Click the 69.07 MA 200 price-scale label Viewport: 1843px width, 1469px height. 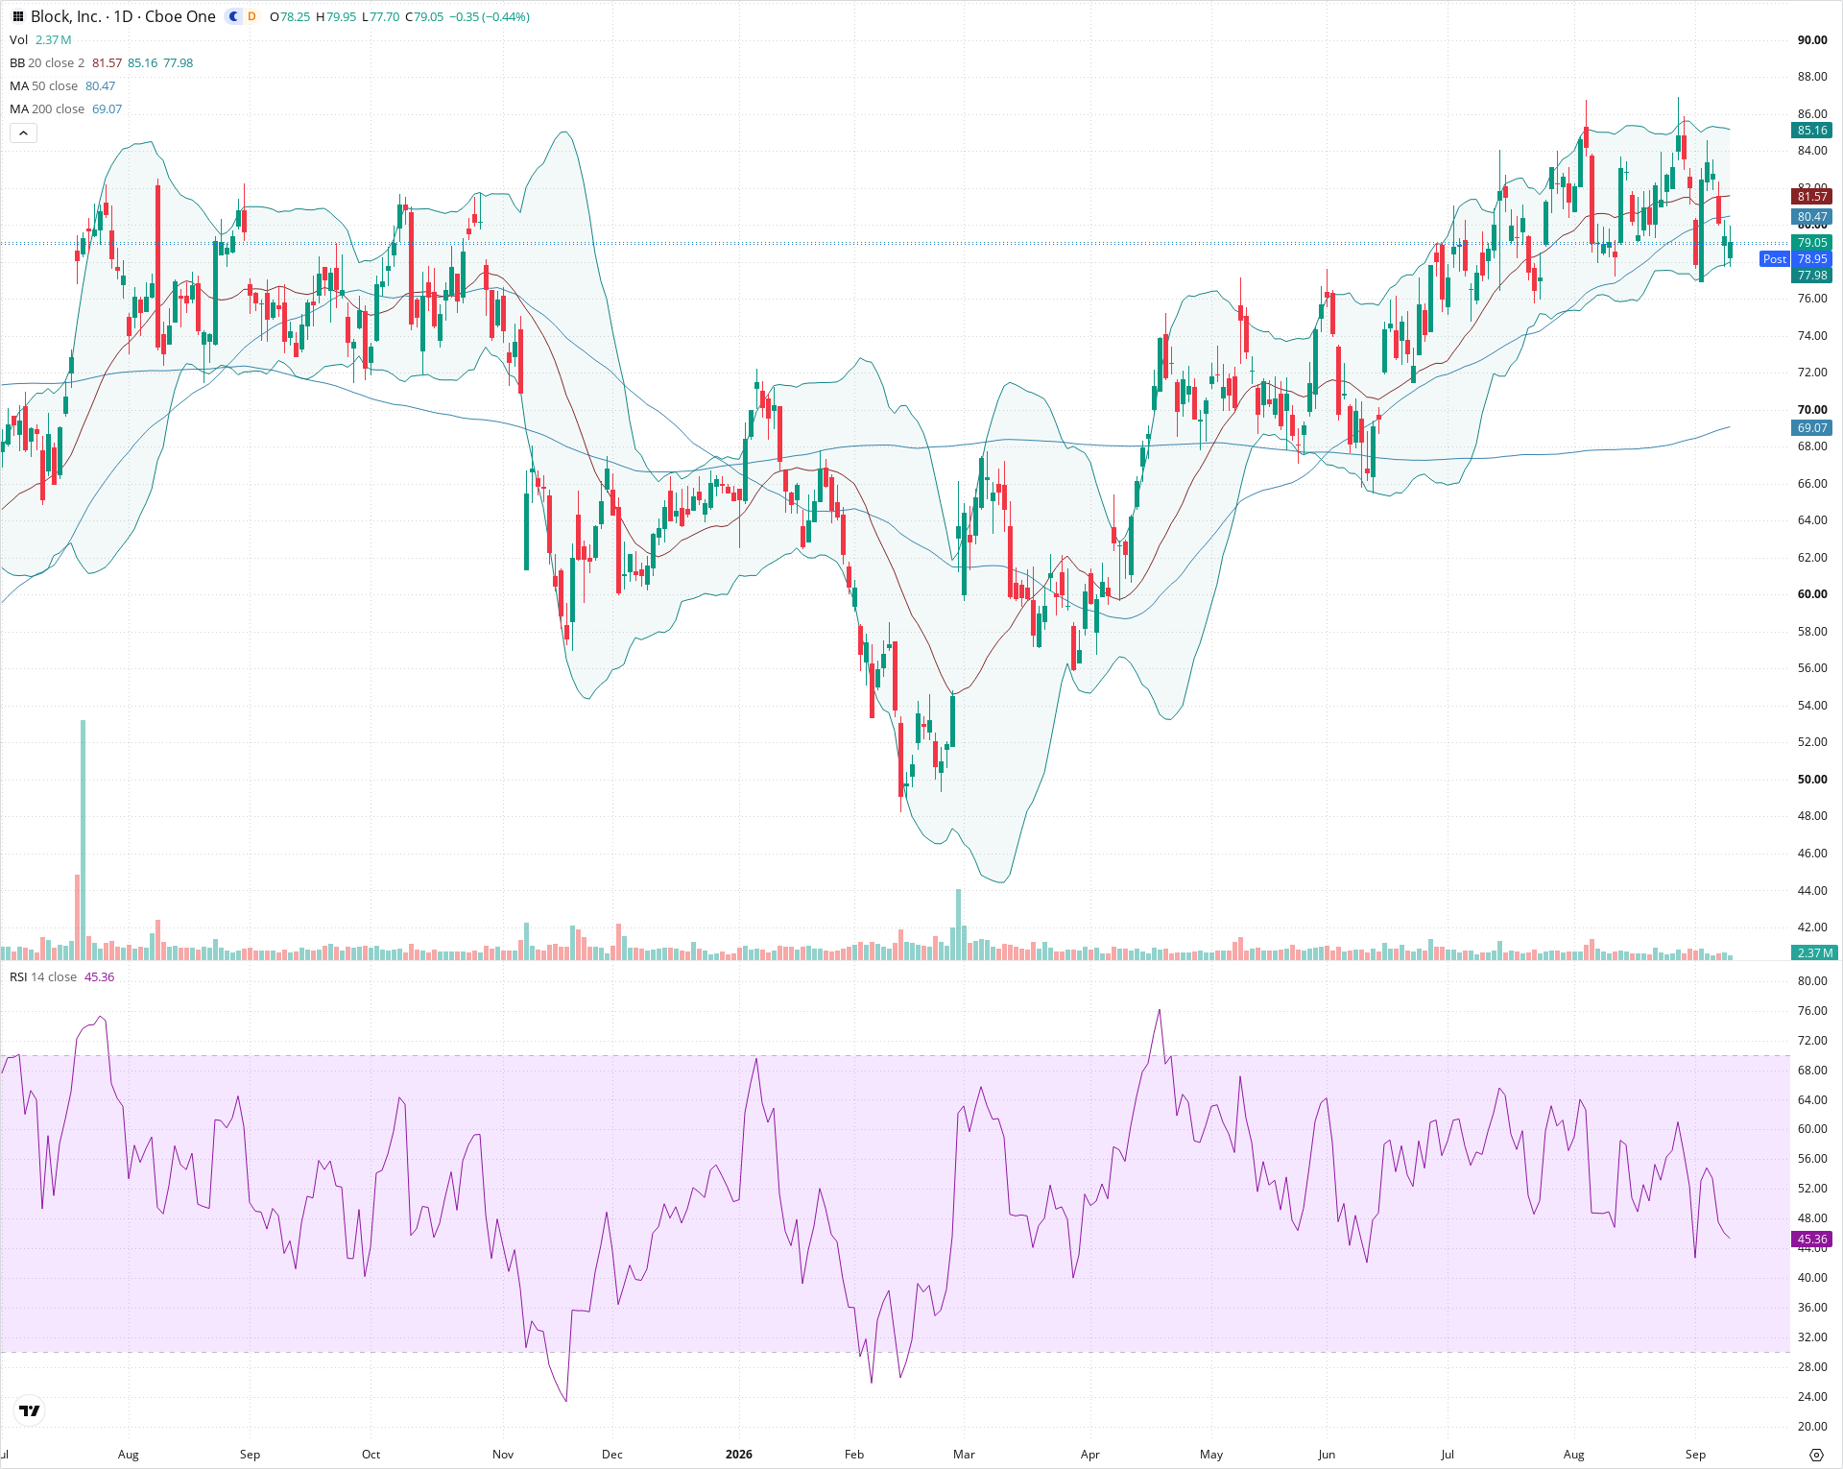(1812, 428)
